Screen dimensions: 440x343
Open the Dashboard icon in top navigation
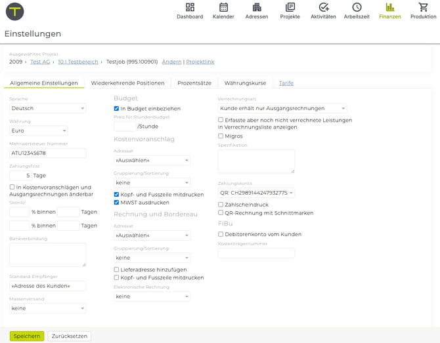point(189,8)
